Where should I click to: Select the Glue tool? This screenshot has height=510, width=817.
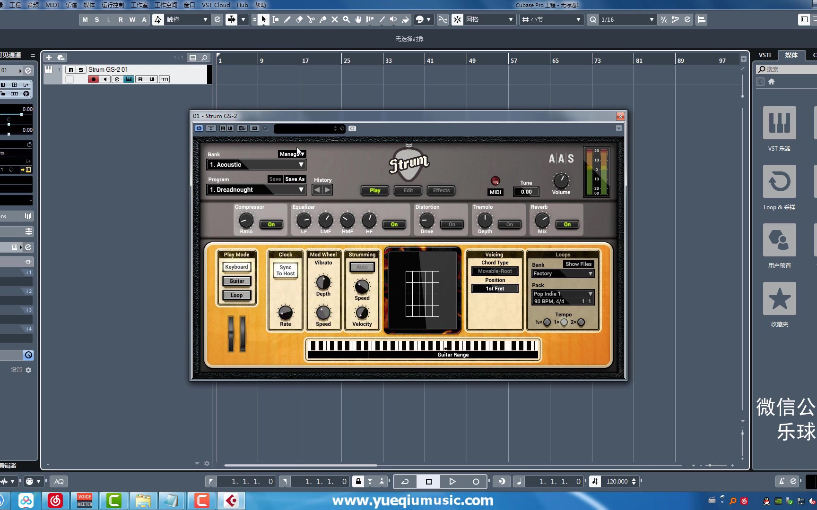coord(322,19)
